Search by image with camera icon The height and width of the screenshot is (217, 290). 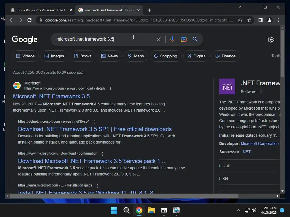tap(184, 39)
